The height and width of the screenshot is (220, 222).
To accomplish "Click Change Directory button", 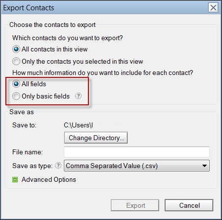I will (96, 138).
